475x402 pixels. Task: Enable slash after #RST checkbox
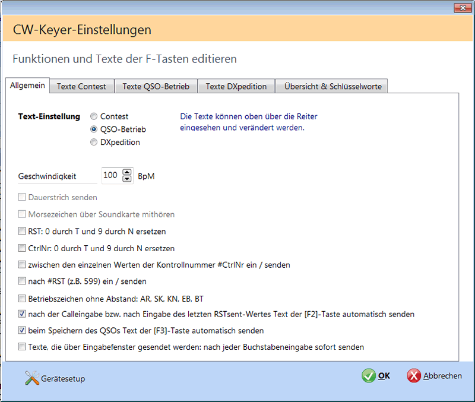click(22, 281)
